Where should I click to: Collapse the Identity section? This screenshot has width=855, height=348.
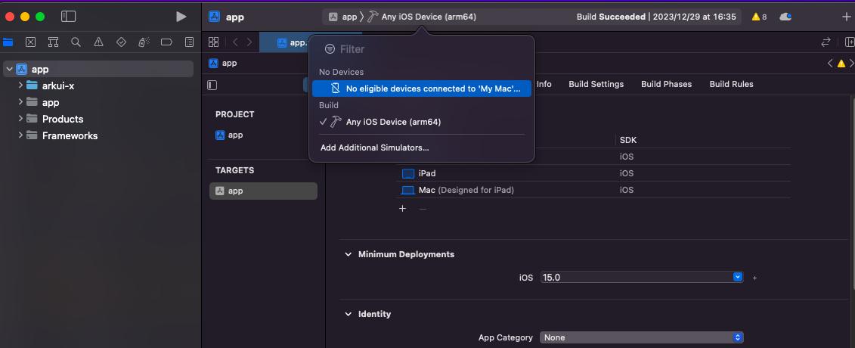pos(349,314)
